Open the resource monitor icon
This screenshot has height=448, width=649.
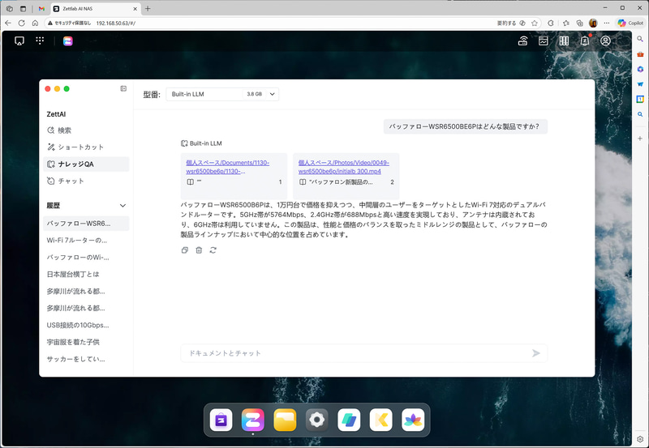[543, 41]
